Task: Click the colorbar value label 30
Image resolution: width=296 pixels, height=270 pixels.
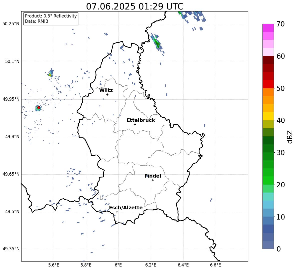Action: pyautogui.click(x=280, y=153)
